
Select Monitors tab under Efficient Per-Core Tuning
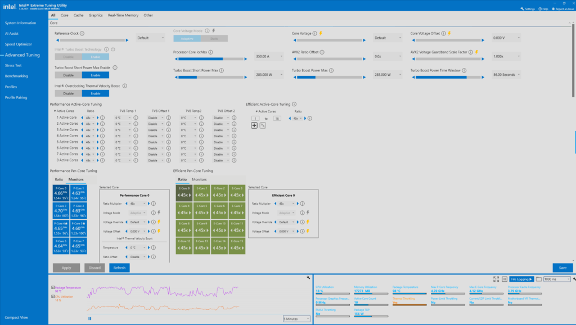(x=199, y=179)
